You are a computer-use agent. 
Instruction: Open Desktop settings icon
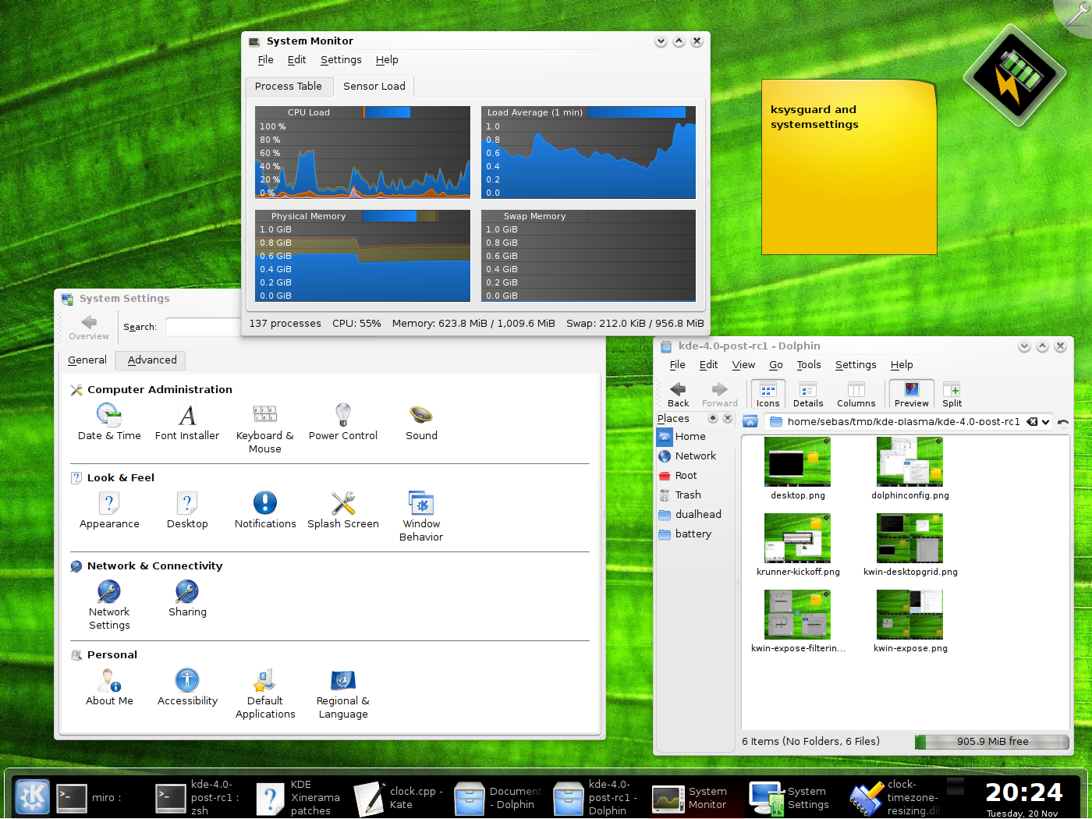pyautogui.click(x=187, y=510)
